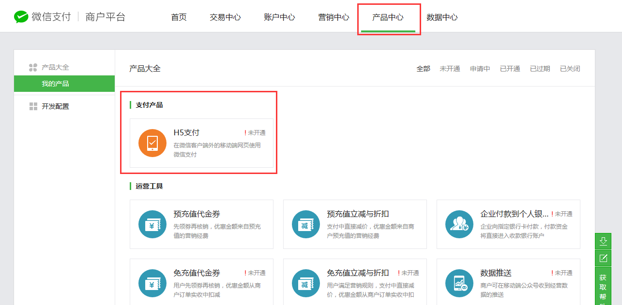Viewport: 622px width, 305px height.
Task: Open the 产品中心 navigation tab
Action: [x=388, y=17]
